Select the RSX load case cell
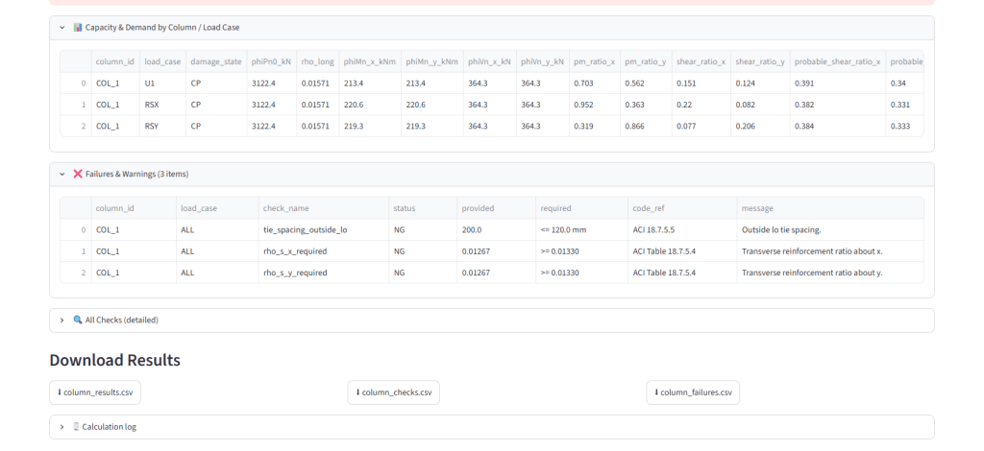The height and width of the screenshot is (451, 984). click(x=162, y=105)
